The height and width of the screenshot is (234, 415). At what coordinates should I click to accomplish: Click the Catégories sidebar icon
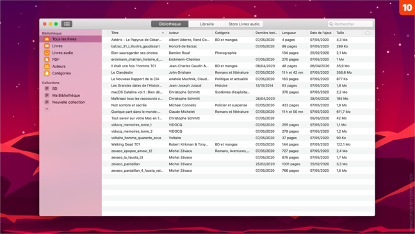(47, 73)
